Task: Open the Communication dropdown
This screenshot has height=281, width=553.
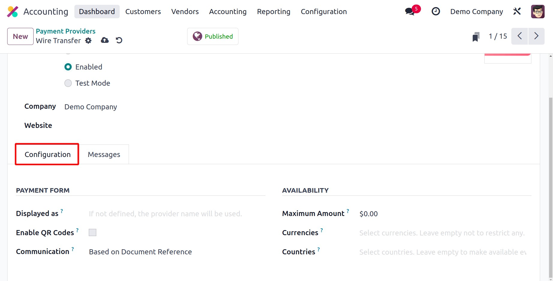Action: (140, 252)
